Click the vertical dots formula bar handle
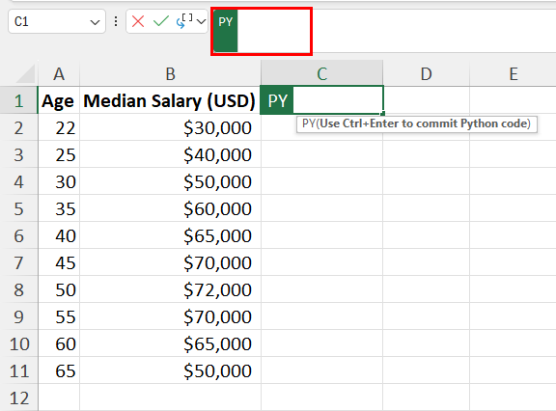556x411 pixels. 116,21
